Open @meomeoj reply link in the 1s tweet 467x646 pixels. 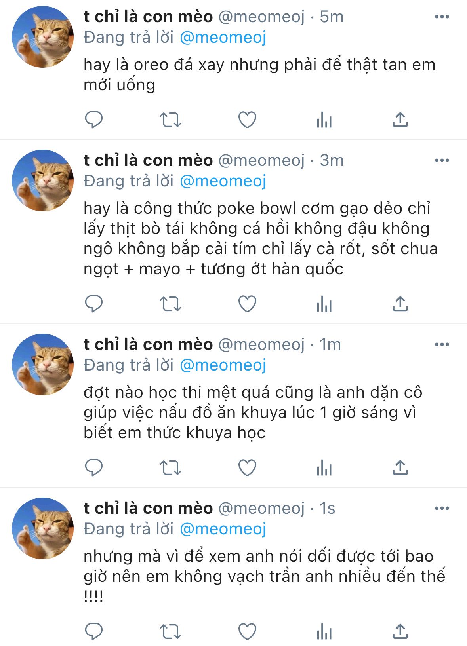pyautogui.click(x=223, y=529)
